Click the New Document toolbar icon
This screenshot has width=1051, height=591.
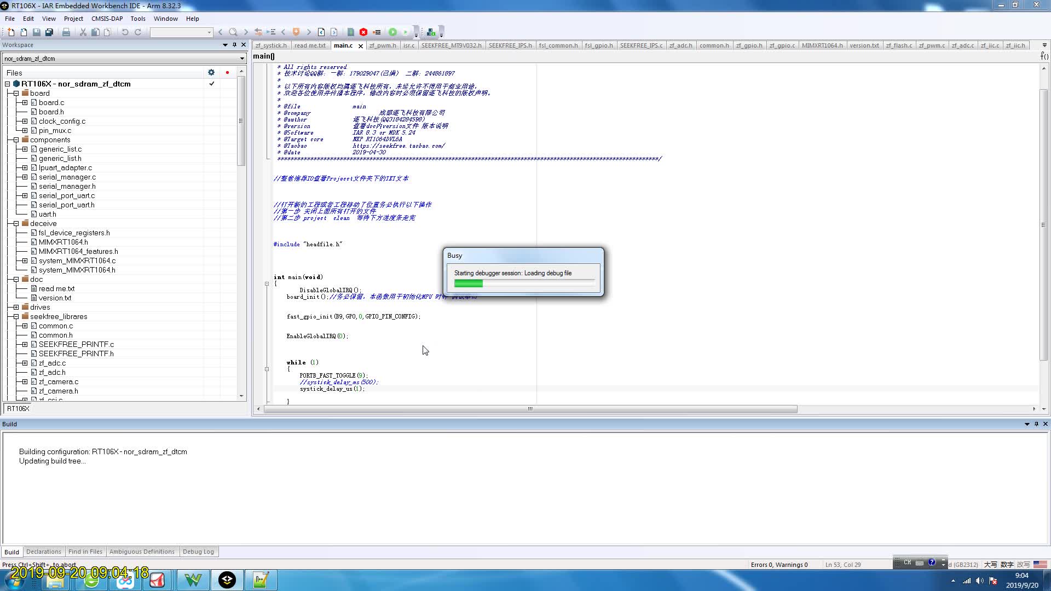11,32
